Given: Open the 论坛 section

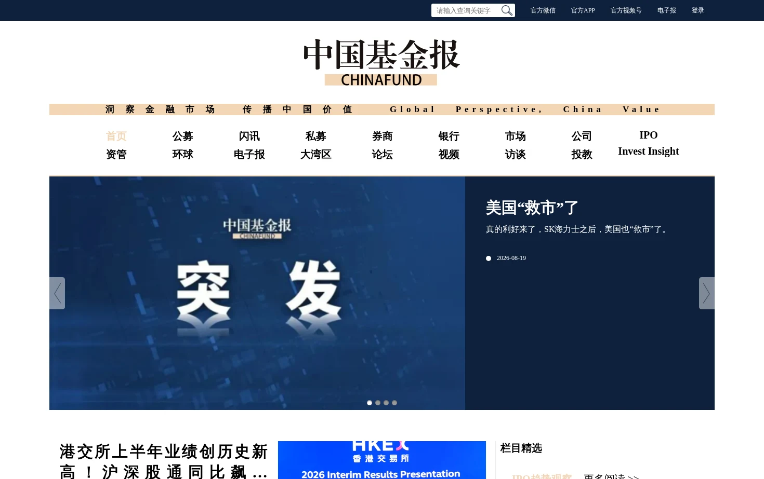Looking at the screenshot, I should [383, 154].
